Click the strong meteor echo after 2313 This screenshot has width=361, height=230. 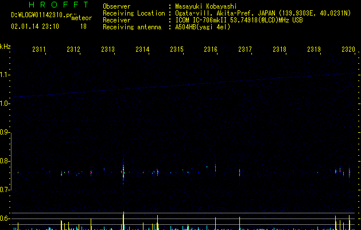point(123,172)
